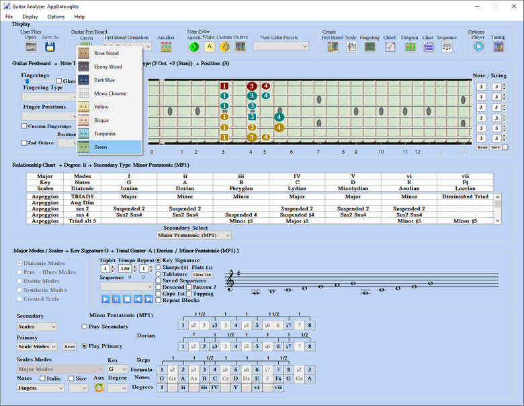Choose Dark Blue fretboard style
Screen dimensions: 524x406
[x=110, y=80]
